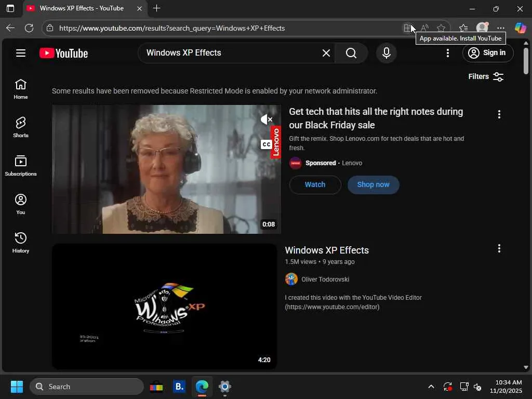Open a new tab
The height and width of the screenshot is (399, 532).
[x=156, y=8]
